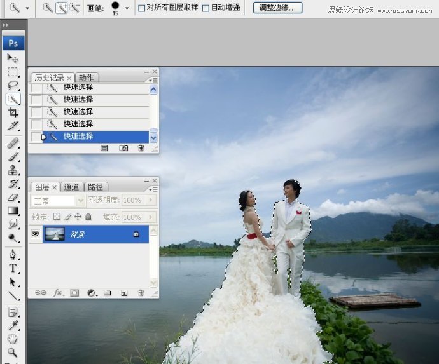Select the Brush tool
The height and width of the screenshot is (364, 439).
click(13, 156)
